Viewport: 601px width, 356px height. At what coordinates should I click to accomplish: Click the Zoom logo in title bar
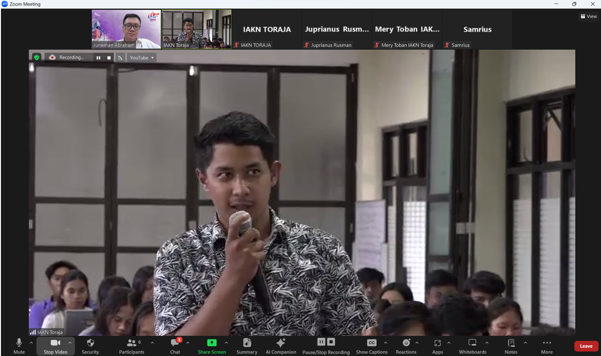pos(5,4)
